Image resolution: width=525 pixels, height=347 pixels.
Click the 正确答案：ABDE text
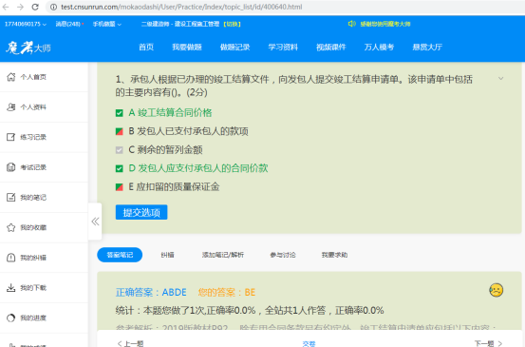pos(151,292)
